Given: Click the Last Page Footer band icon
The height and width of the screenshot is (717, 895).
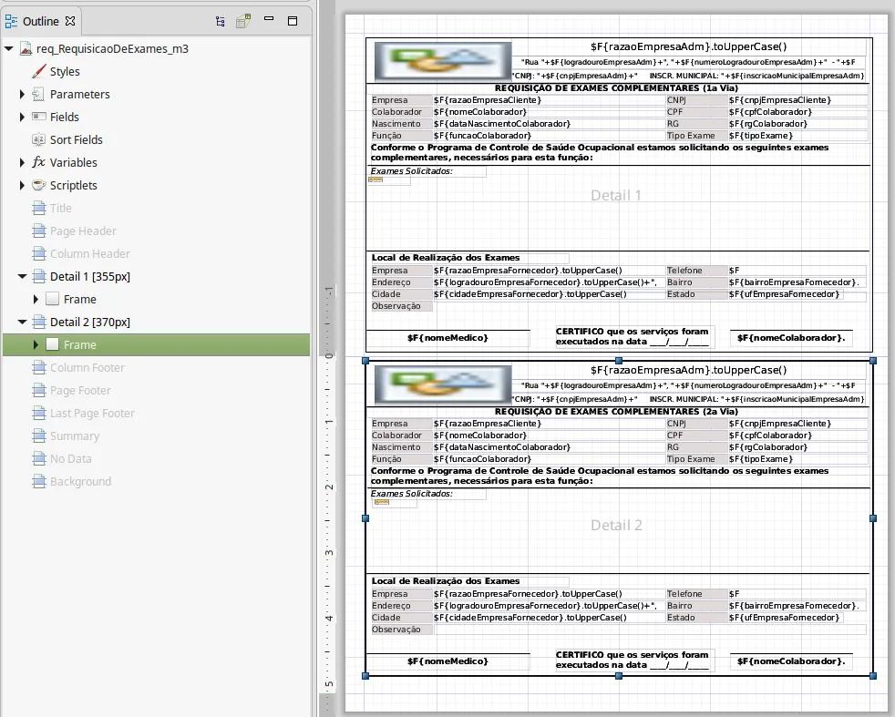Looking at the screenshot, I should 39,413.
